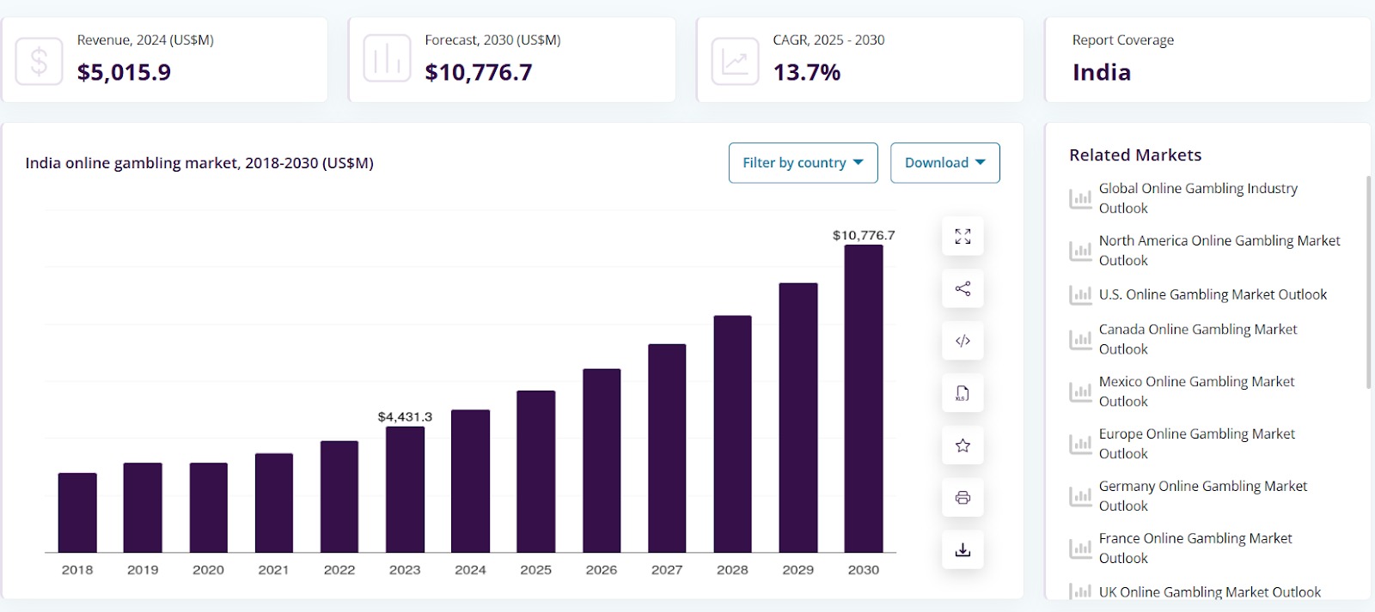
Task: Click the share chart icon
Action: pos(962,288)
